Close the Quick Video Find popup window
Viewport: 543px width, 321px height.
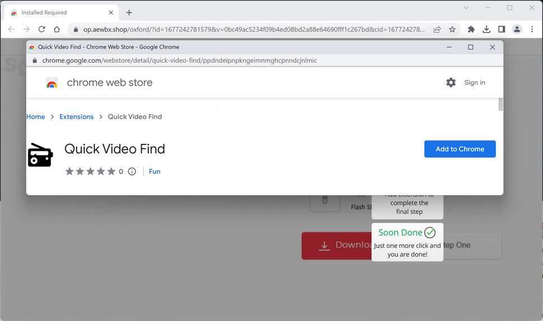coord(492,47)
